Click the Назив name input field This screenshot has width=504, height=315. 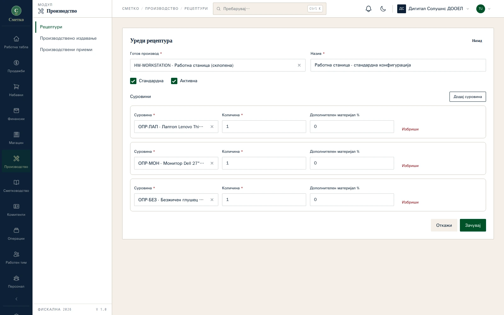pyautogui.click(x=398, y=65)
